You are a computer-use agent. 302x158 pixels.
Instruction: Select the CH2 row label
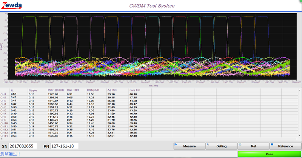[x=3, y=98]
